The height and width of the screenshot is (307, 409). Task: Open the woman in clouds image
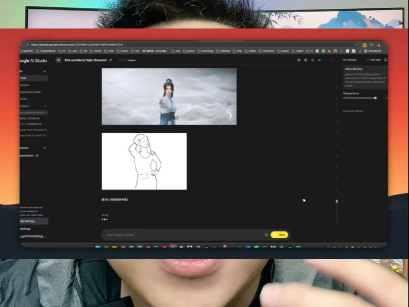(x=169, y=97)
